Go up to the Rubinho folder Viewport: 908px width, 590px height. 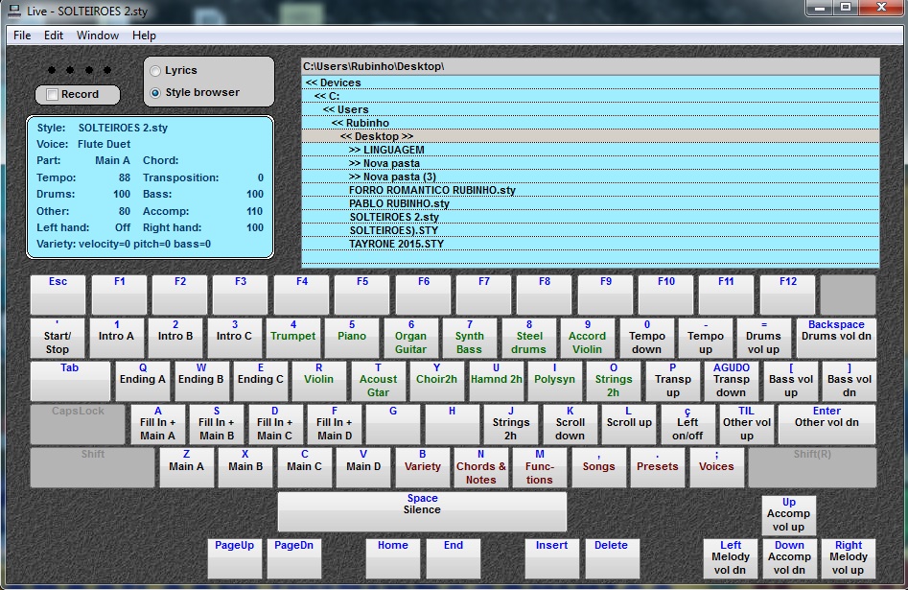click(590, 123)
